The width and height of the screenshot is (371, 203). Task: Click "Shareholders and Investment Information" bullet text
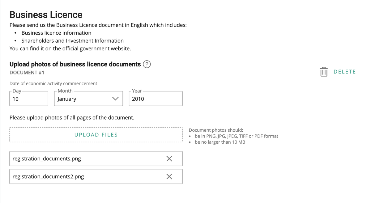click(x=72, y=41)
